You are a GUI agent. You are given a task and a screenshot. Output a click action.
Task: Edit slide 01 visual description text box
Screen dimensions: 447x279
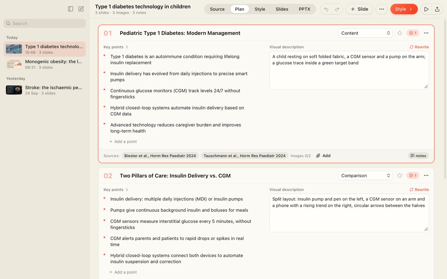(x=349, y=70)
